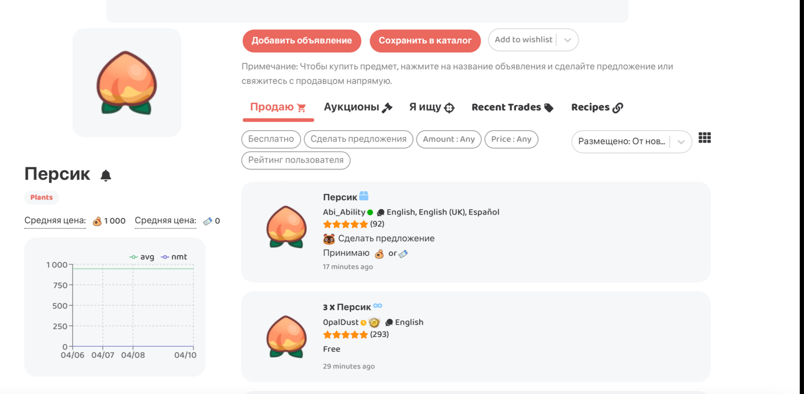Viewport: 804px width, 394px height.
Task: Click the bells bag icon after Принимаю
Action: [x=379, y=253]
